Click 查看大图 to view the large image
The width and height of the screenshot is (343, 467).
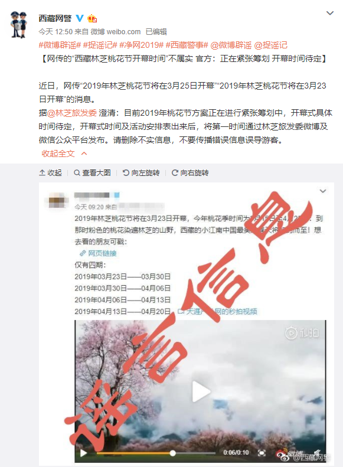[x=92, y=173]
